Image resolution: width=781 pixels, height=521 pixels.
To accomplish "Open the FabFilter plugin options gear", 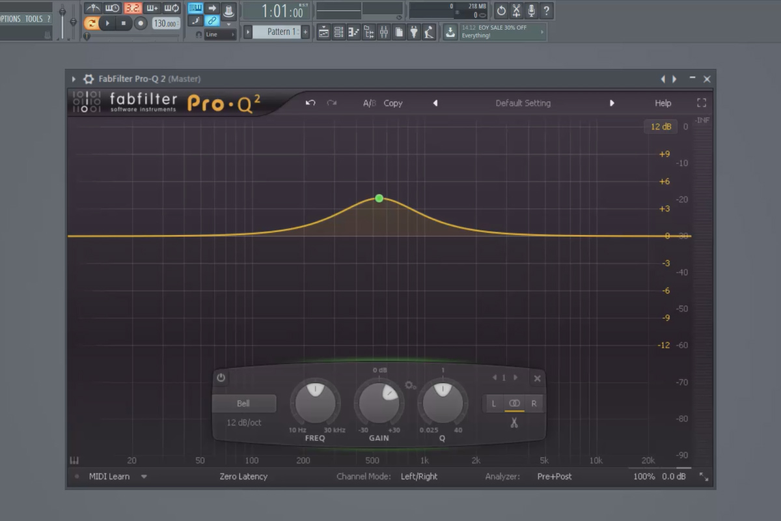I will 89,79.
